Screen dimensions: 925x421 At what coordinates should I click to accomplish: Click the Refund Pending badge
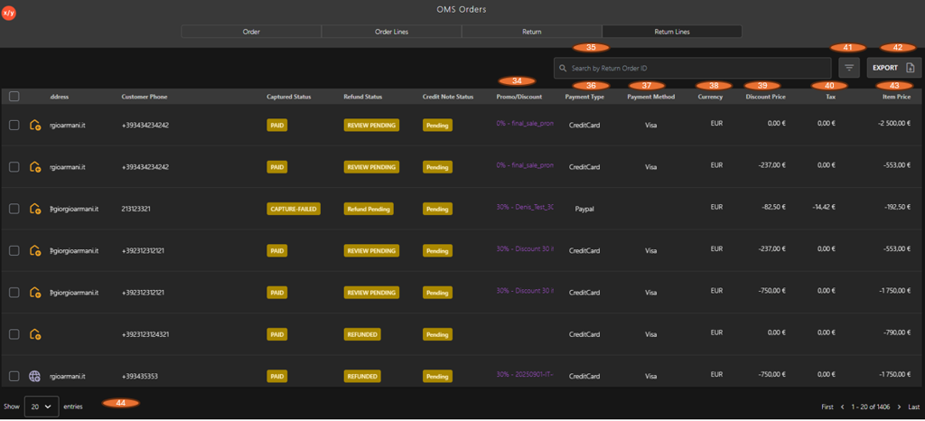369,209
